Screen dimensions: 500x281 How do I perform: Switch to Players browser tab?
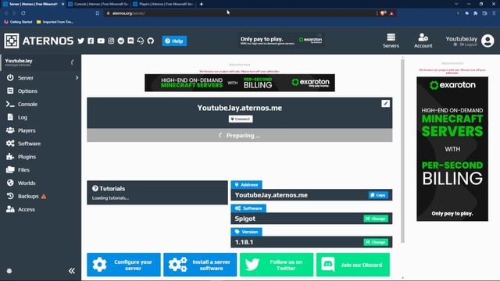[x=163, y=4]
